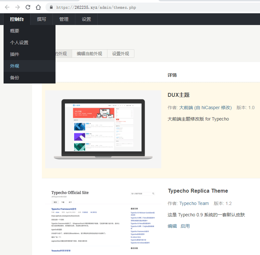This screenshot has height=255, width=260.
Task: Open author link 大前端 (由 hiCasper 修改)
Action: point(205,108)
